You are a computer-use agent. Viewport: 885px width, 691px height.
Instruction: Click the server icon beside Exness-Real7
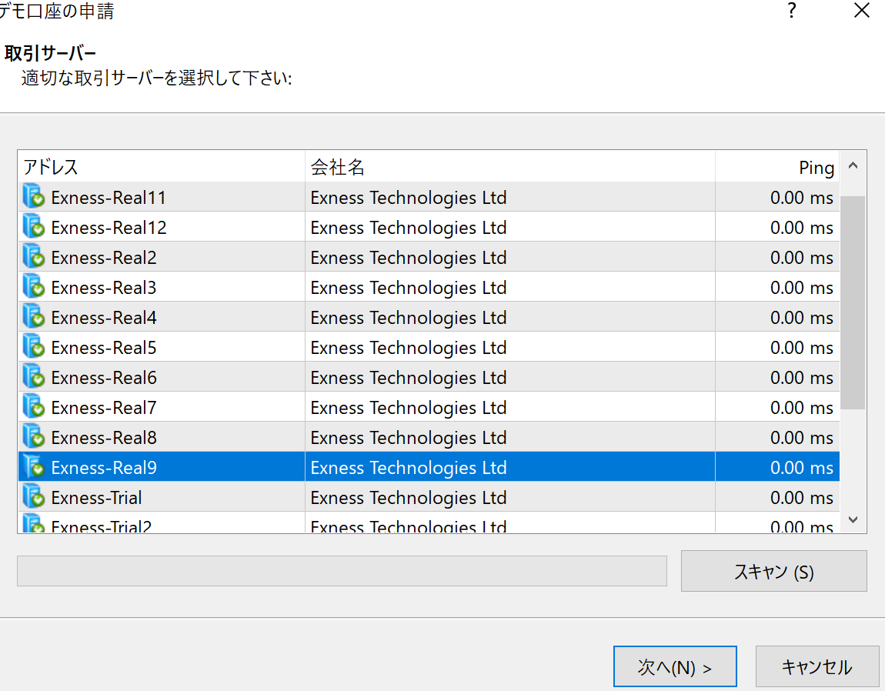pyautogui.click(x=34, y=406)
